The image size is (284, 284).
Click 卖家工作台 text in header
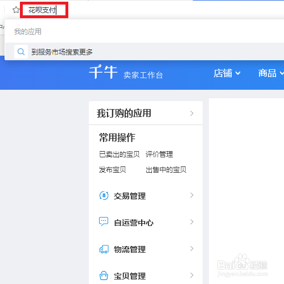click(143, 75)
